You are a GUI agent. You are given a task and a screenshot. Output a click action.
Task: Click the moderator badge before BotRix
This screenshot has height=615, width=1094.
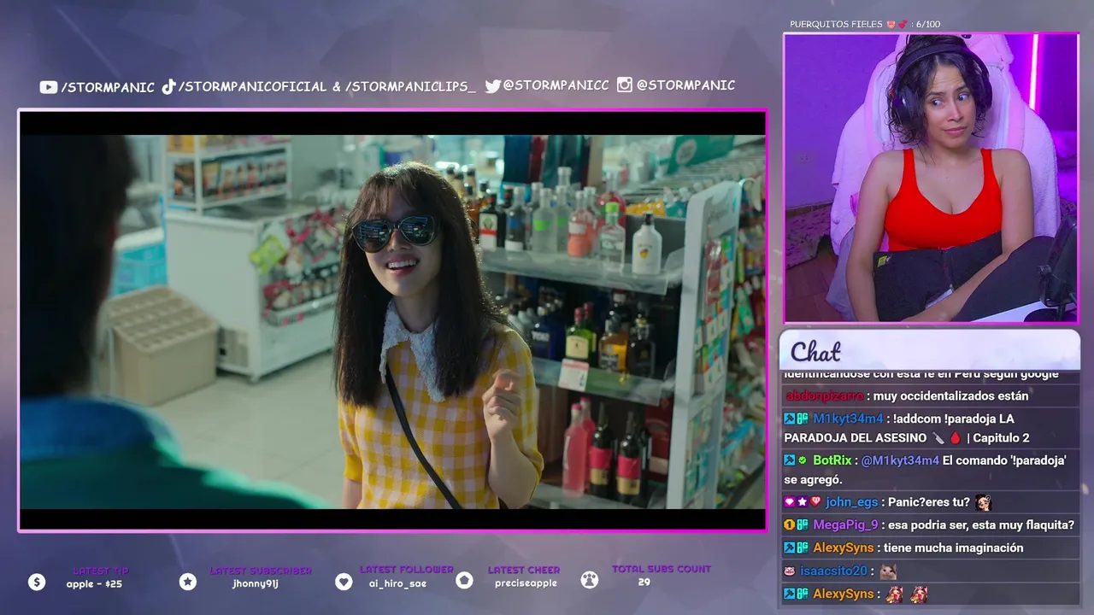[790, 460]
